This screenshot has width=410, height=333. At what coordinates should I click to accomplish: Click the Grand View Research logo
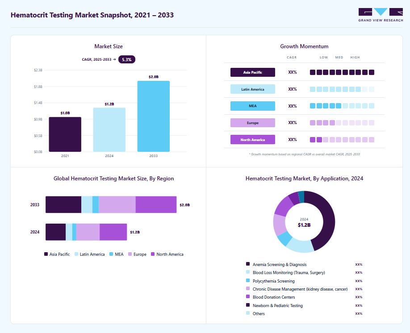(x=381, y=15)
